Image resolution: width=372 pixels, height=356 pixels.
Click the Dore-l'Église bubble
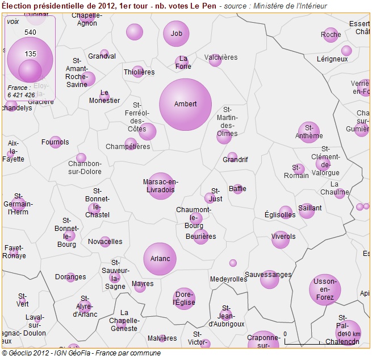pyautogui.click(x=184, y=299)
